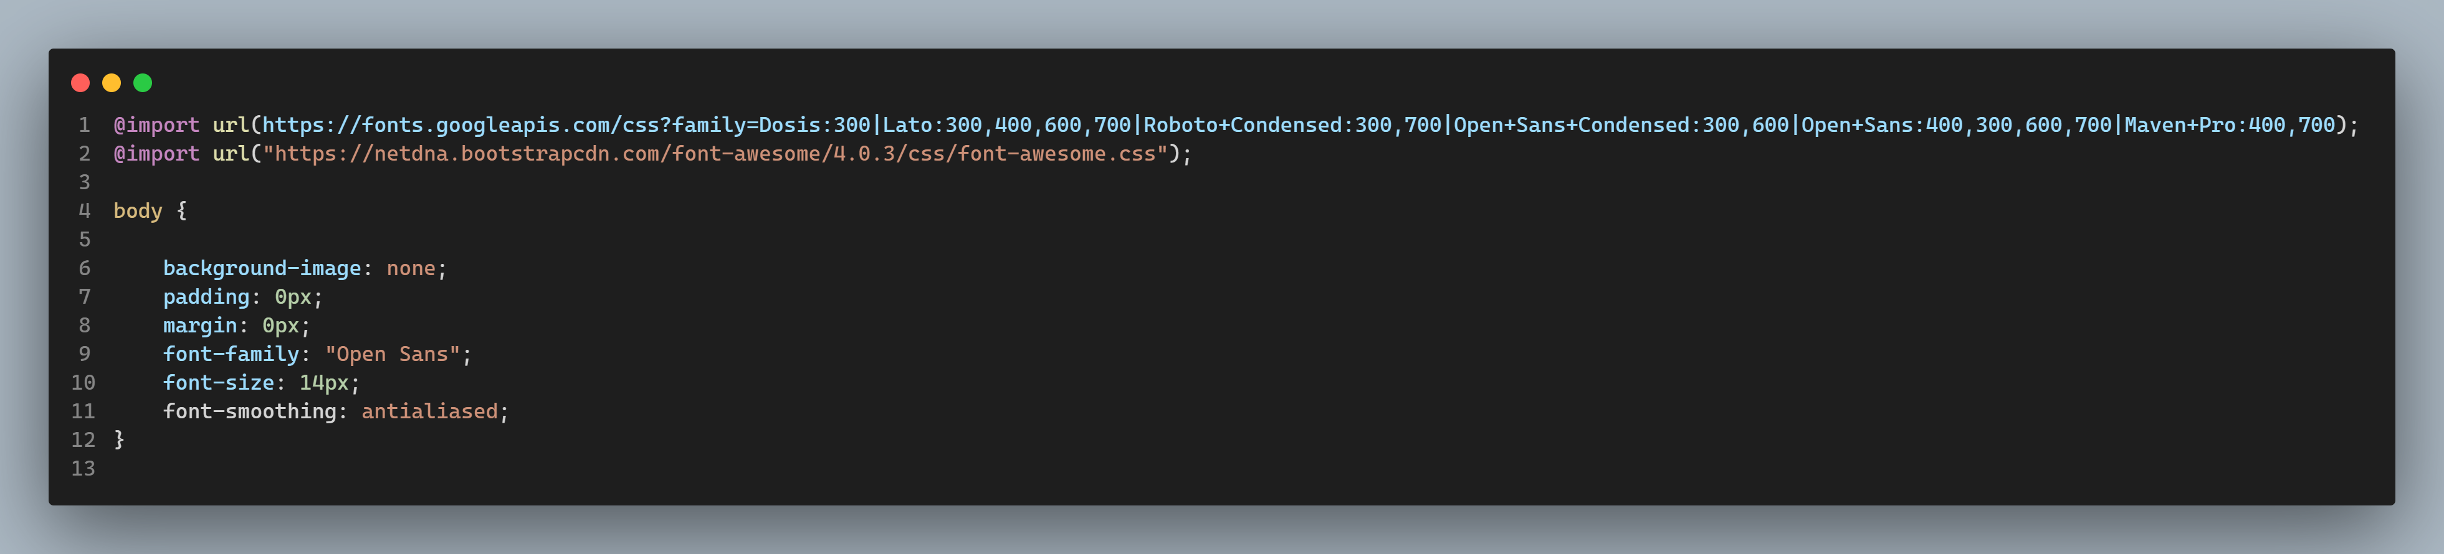Click the closing brace on line 12
This screenshot has height=554, width=2444.
(120, 439)
